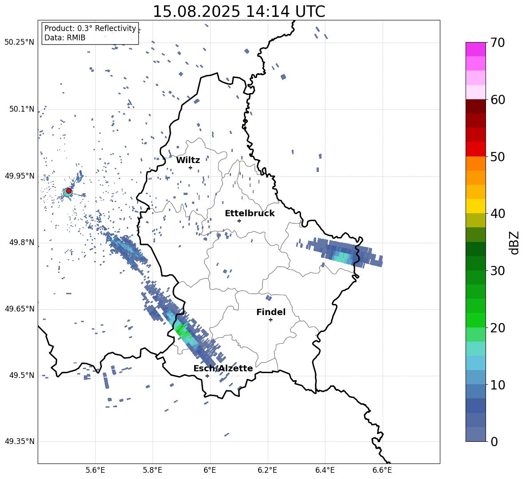The width and height of the screenshot is (525, 479).
Task: Click the 49.8°N latitude label
Action: [x=22, y=242]
